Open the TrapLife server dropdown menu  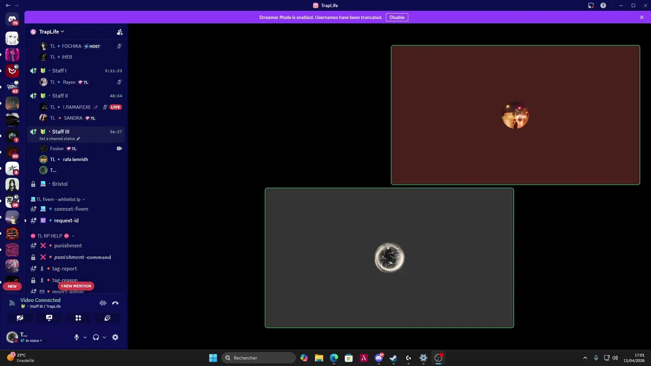click(52, 32)
